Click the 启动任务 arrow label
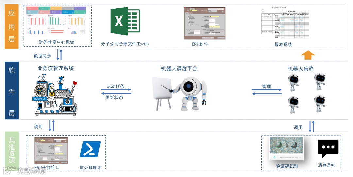353x177 pixels. pos(115,86)
